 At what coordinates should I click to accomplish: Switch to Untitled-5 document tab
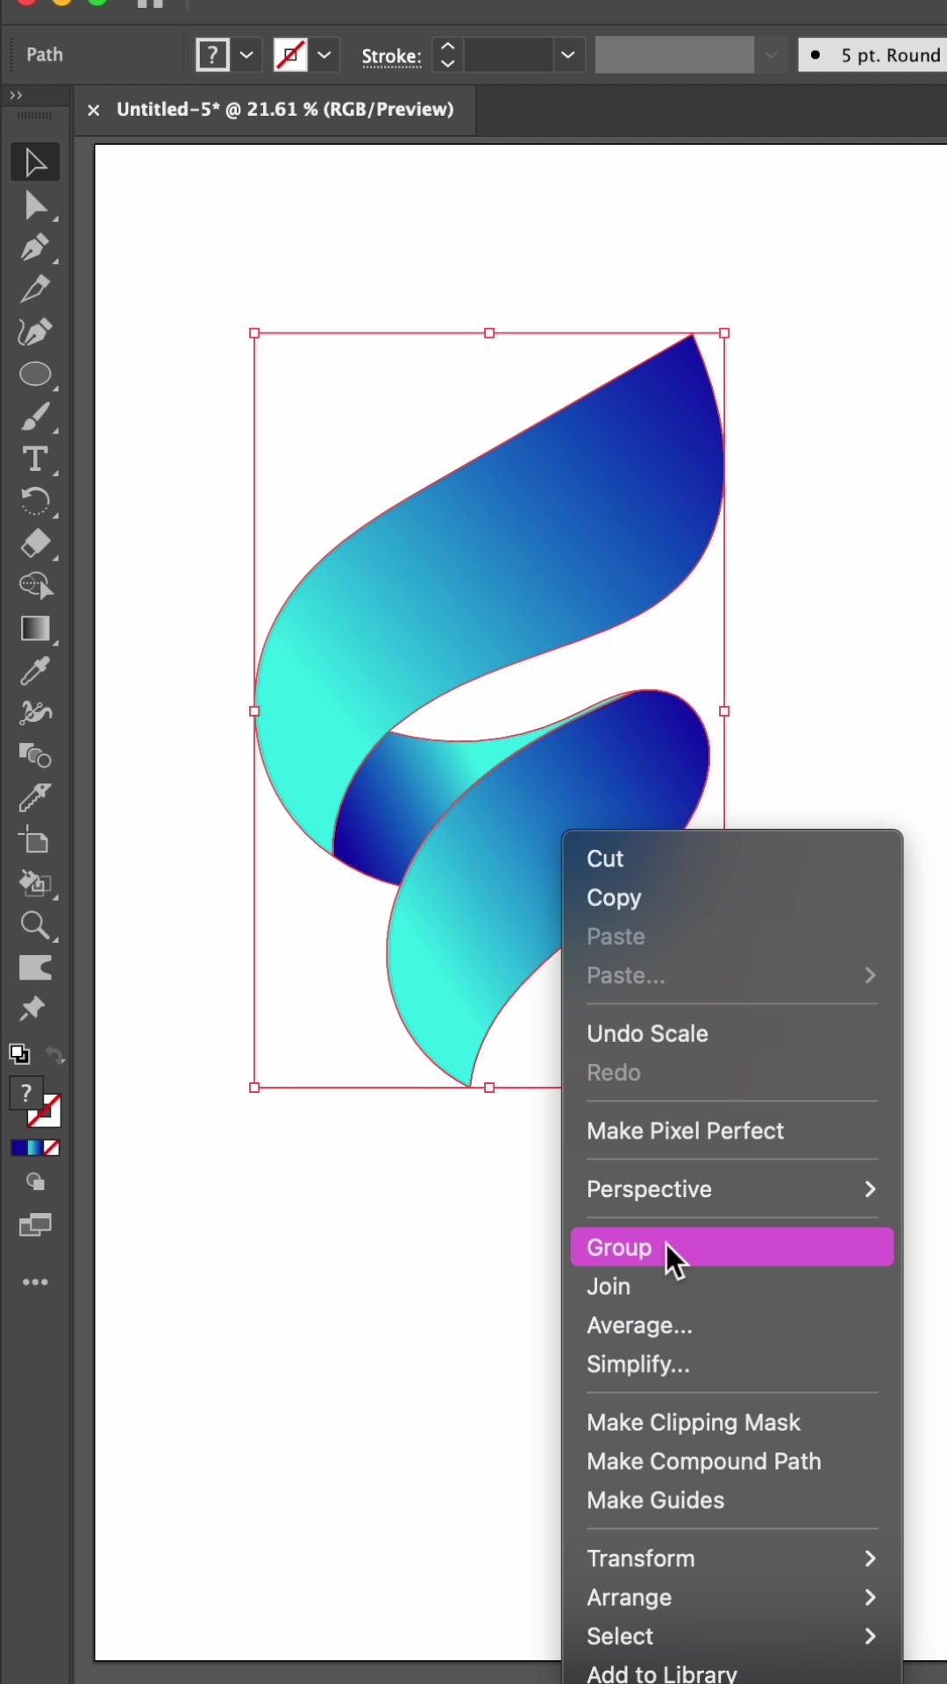(285, 110)
